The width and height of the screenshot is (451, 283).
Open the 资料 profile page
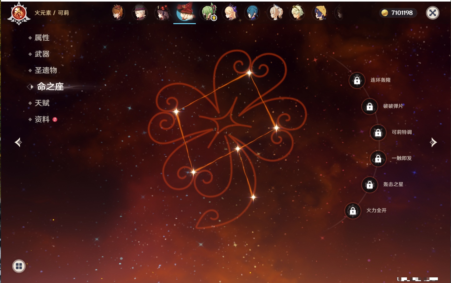pos(42,119)
